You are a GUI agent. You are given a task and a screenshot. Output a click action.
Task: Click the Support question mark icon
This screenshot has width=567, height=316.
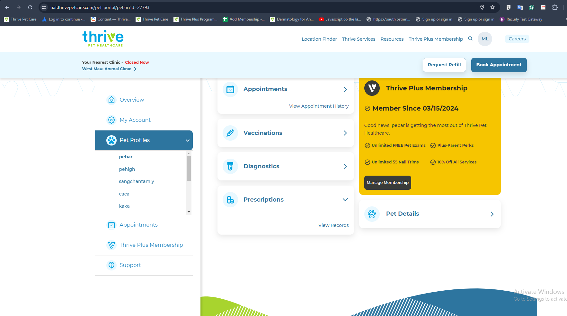(x=111, y=265)
